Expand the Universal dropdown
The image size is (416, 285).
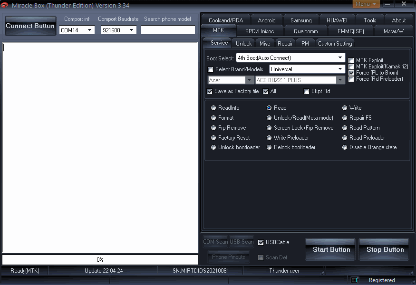[x=340, y=69]
